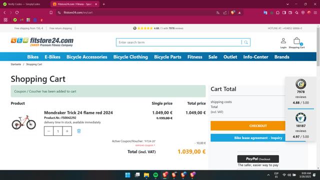Open the Brave wallet icon
320x180 pixels.
[x=290, y=12]
